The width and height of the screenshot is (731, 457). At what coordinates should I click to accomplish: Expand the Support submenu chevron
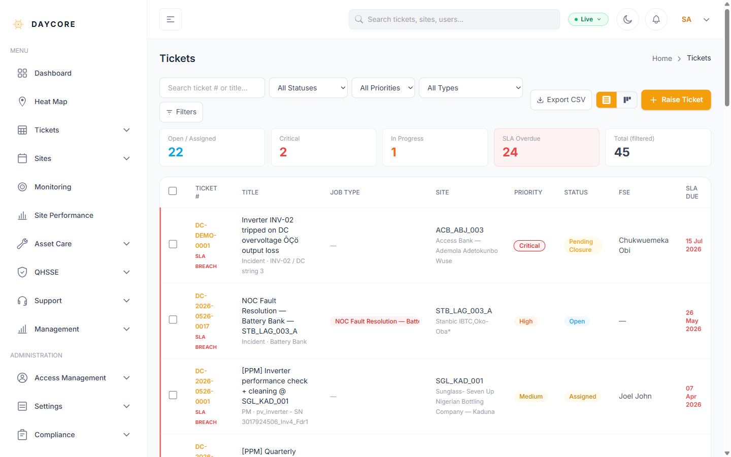pyautogui.click(x=127, y=301)
